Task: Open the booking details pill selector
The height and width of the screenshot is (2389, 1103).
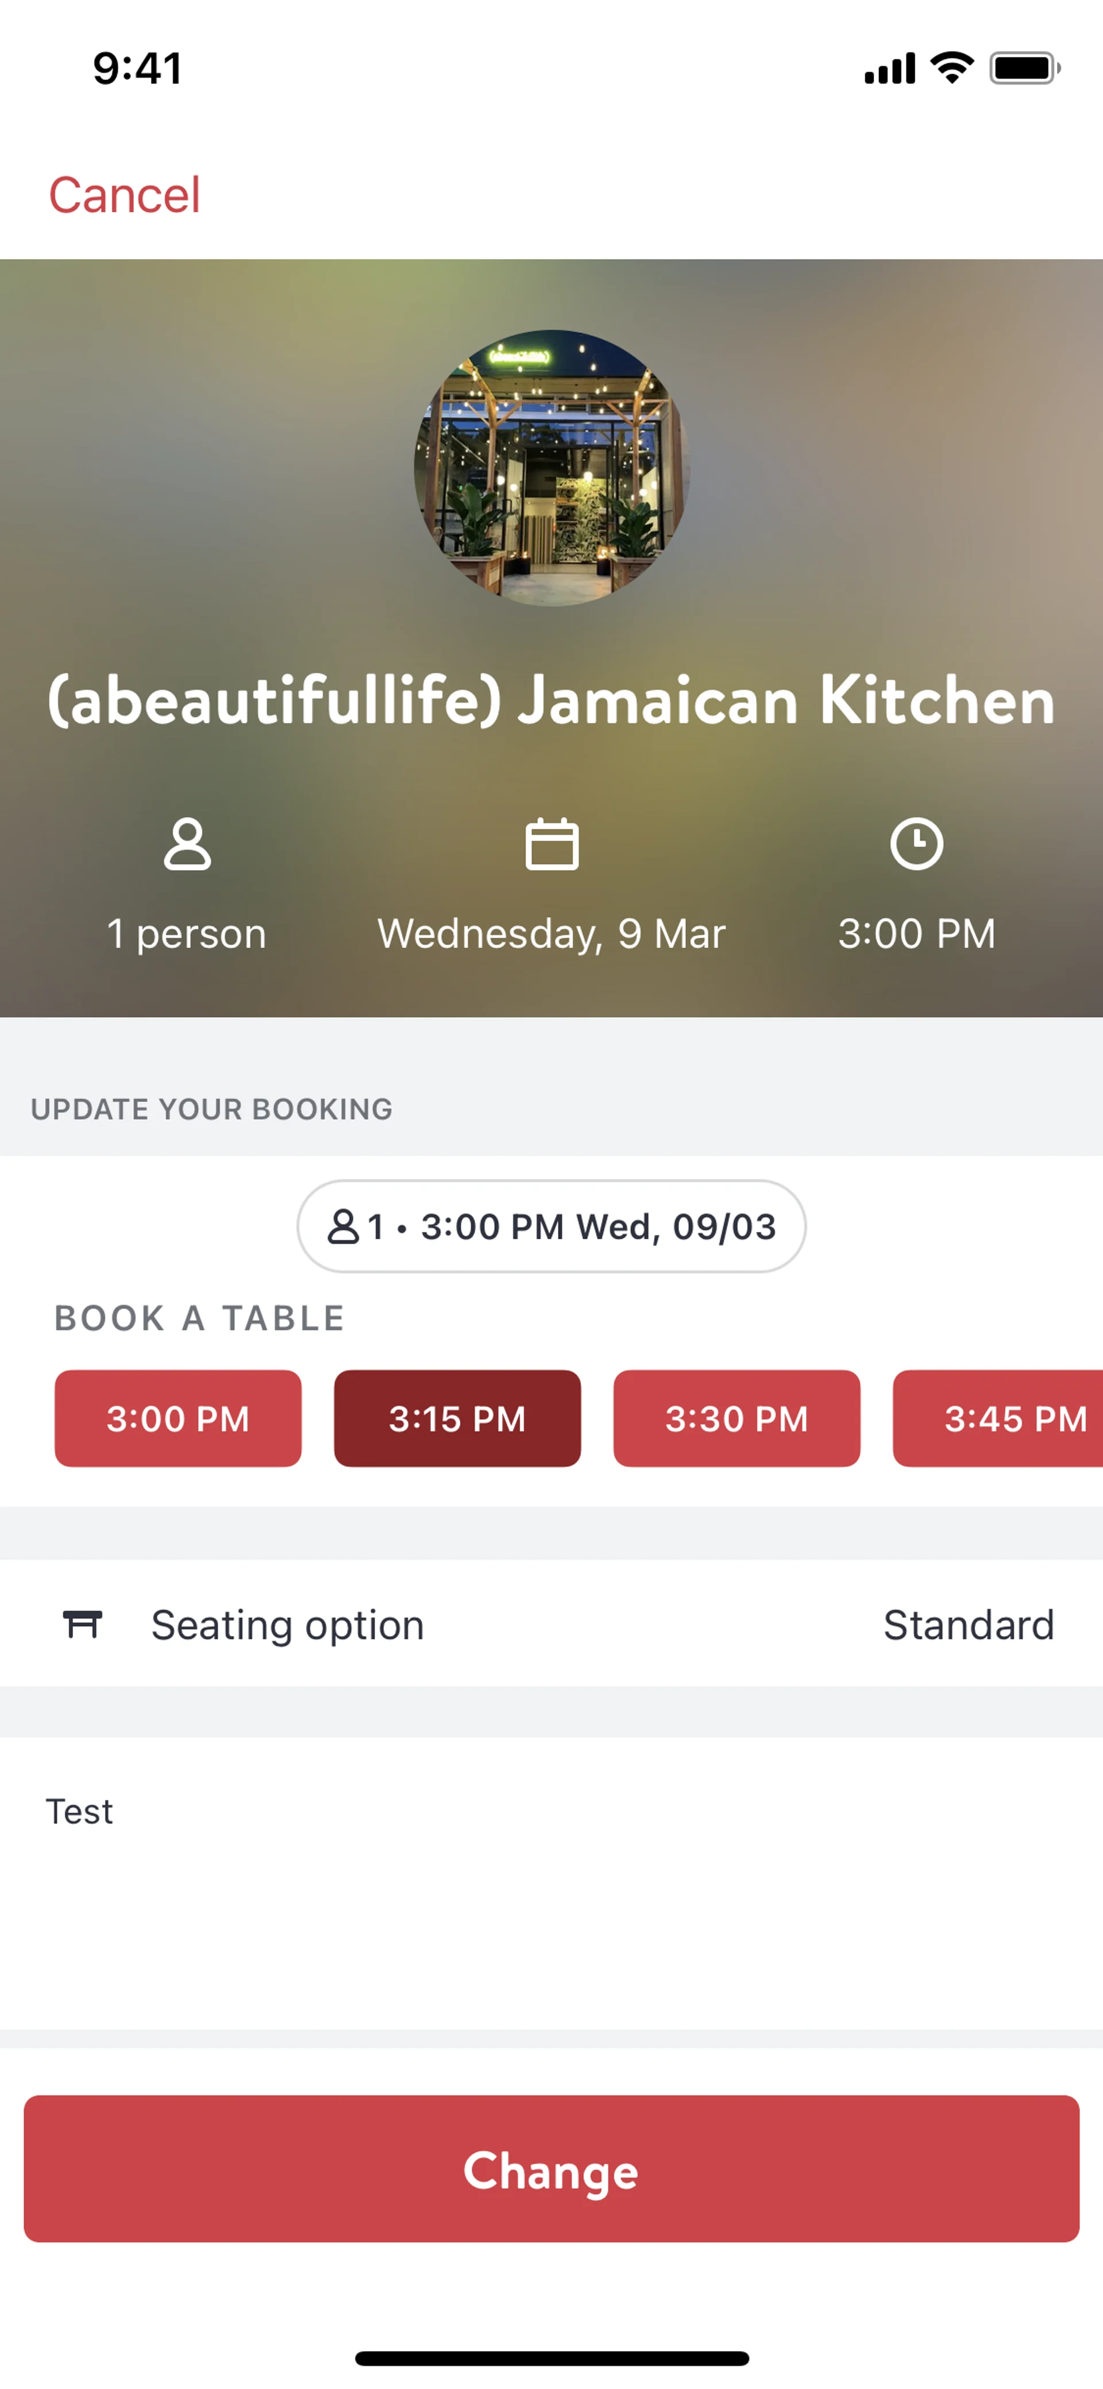Action: click(x=551, y=1226)
